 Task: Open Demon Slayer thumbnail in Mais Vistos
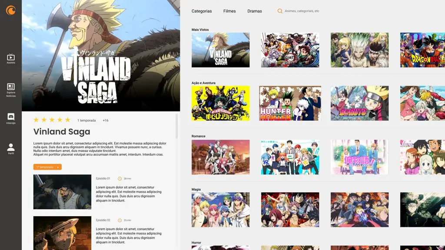pos(290,50)
